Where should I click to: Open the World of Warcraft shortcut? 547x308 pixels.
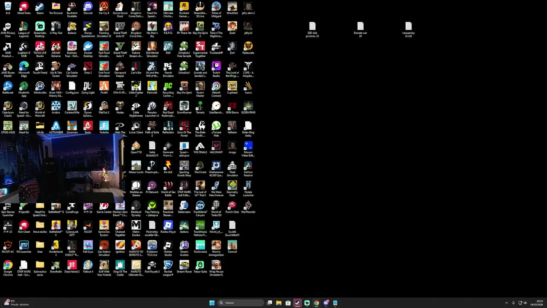(x=40, y=109)
